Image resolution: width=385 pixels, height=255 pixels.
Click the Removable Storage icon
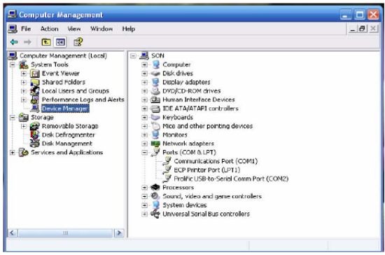point(34,126)
